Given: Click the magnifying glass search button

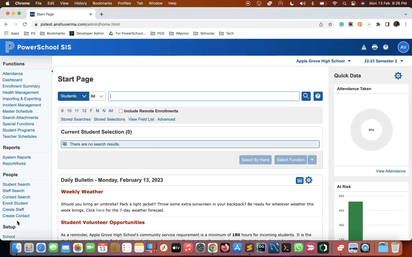Looking at the screenshot, I should [x=306, y=96].
